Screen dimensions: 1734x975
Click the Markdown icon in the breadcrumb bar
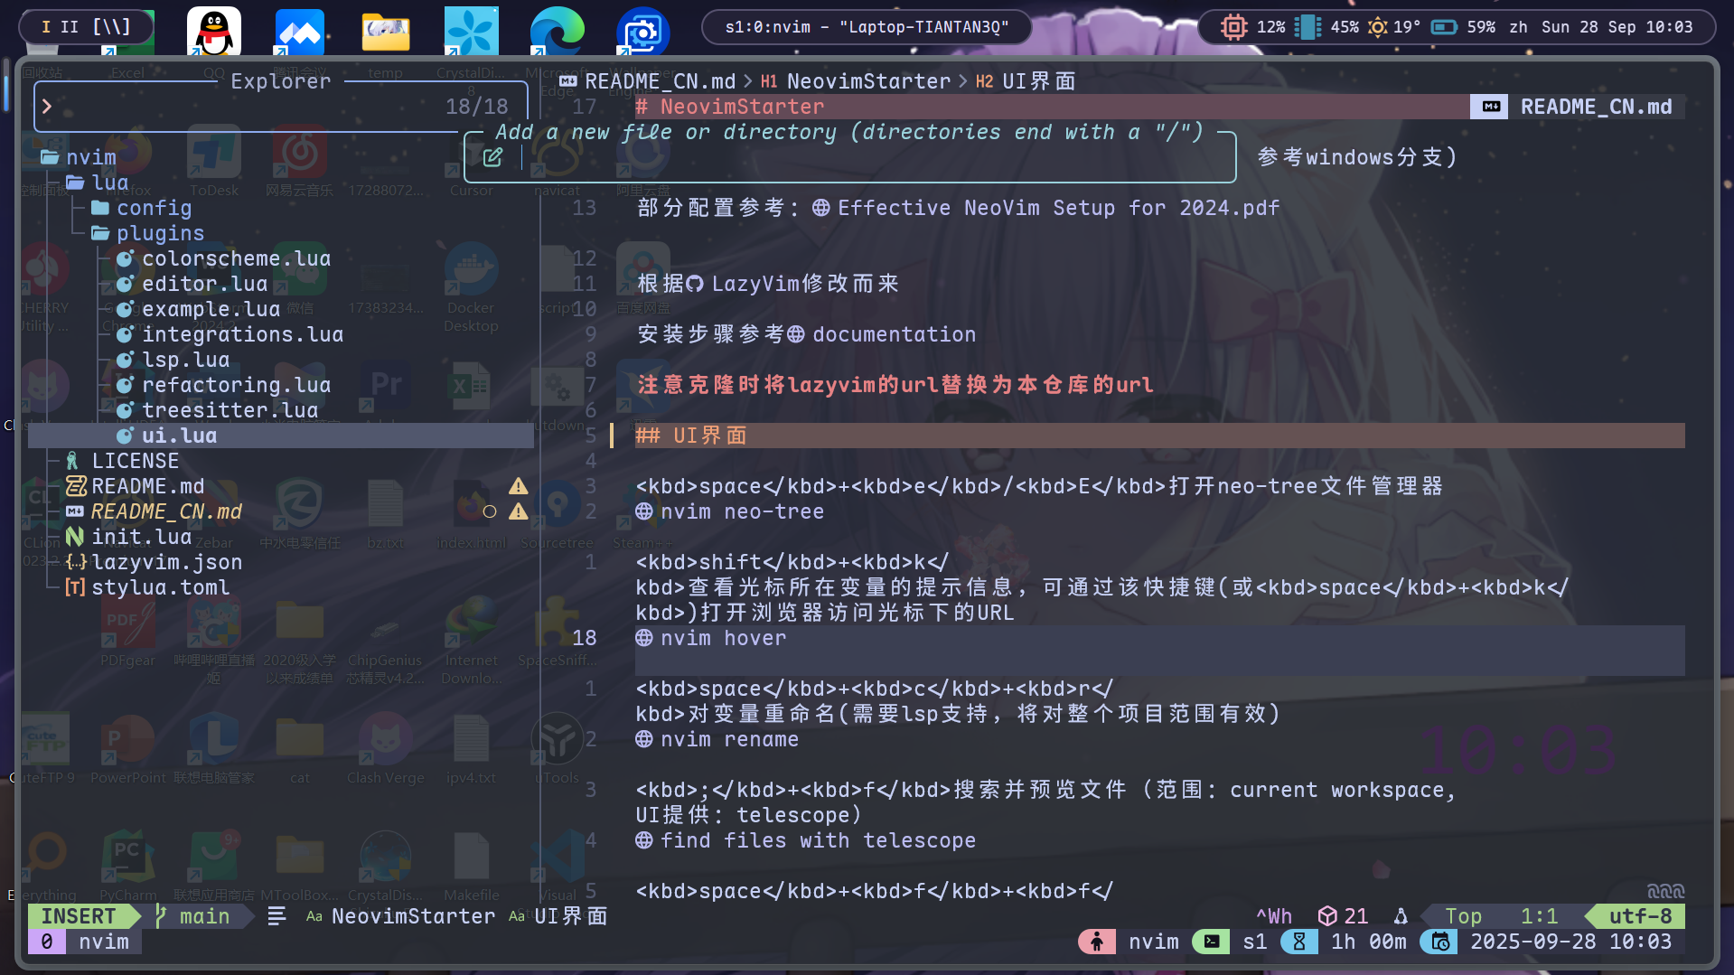[568, 81]
